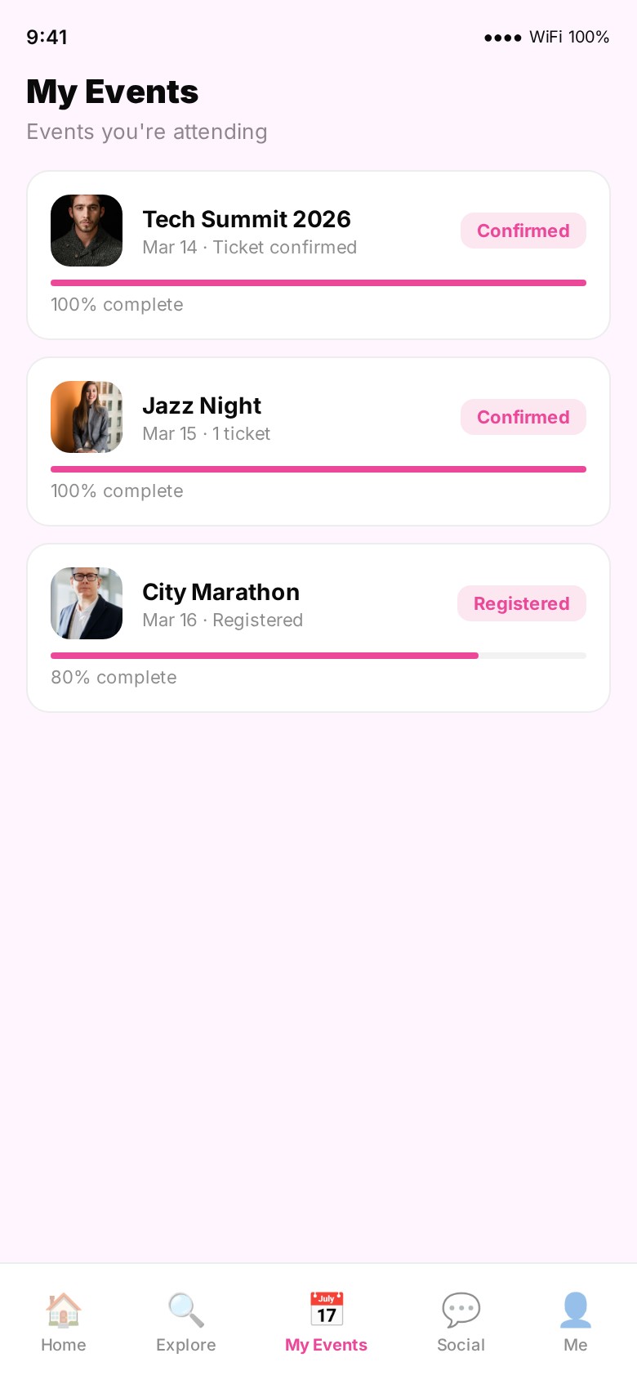The height and width of the screenshot is (1380, 637).
Task: Tap the Jazz Night event photo
Action: [87, 417]
